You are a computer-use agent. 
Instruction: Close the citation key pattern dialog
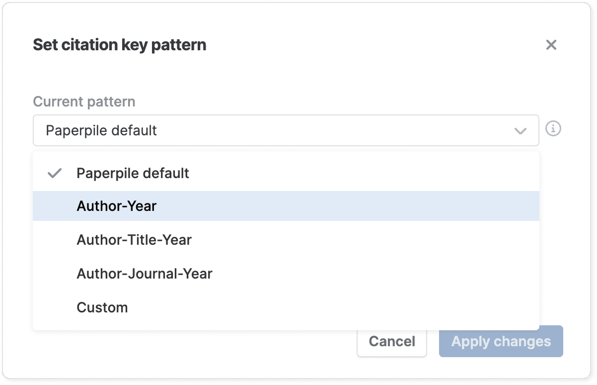pos(551,45)
